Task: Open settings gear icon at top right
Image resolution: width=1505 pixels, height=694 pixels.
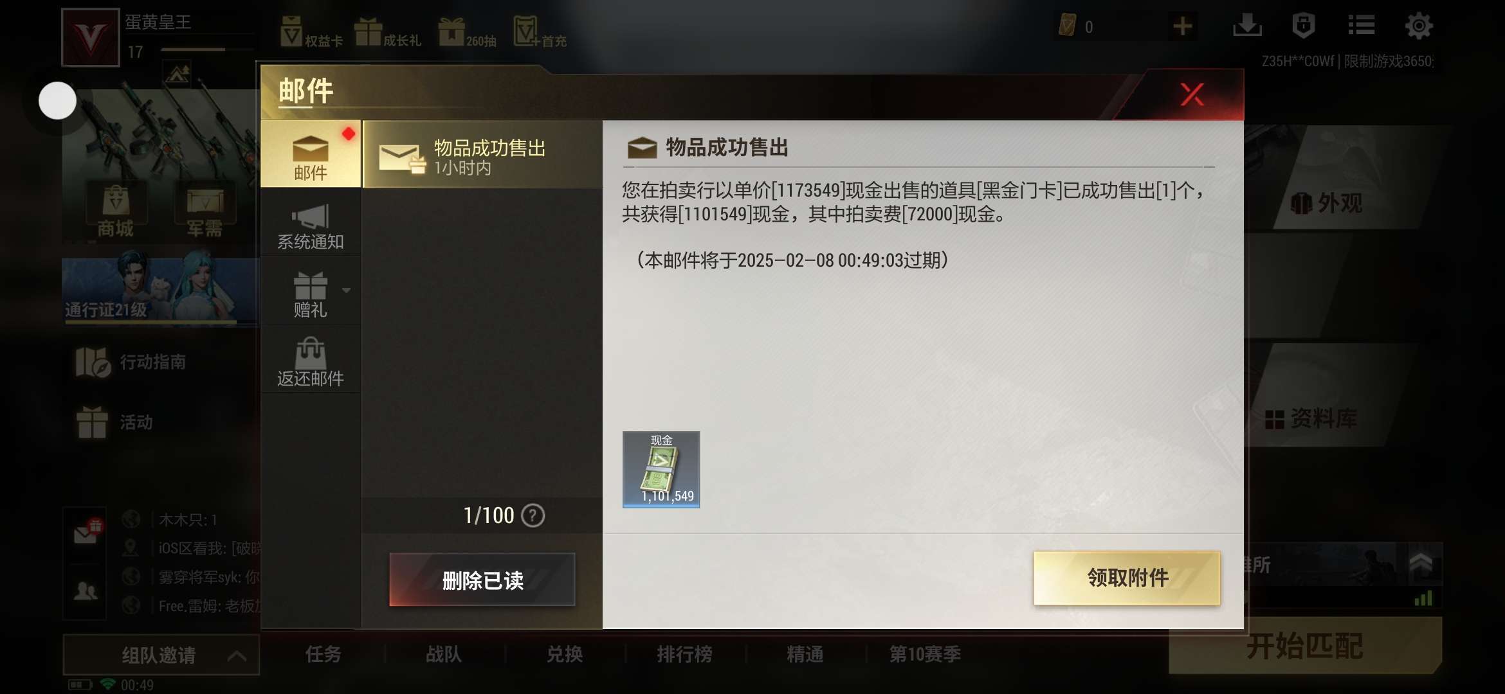Action: point(1418,26)
